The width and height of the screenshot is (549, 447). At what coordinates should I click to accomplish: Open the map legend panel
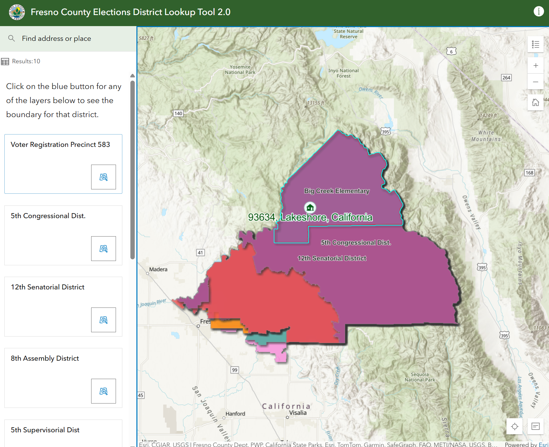coord(535,426)
